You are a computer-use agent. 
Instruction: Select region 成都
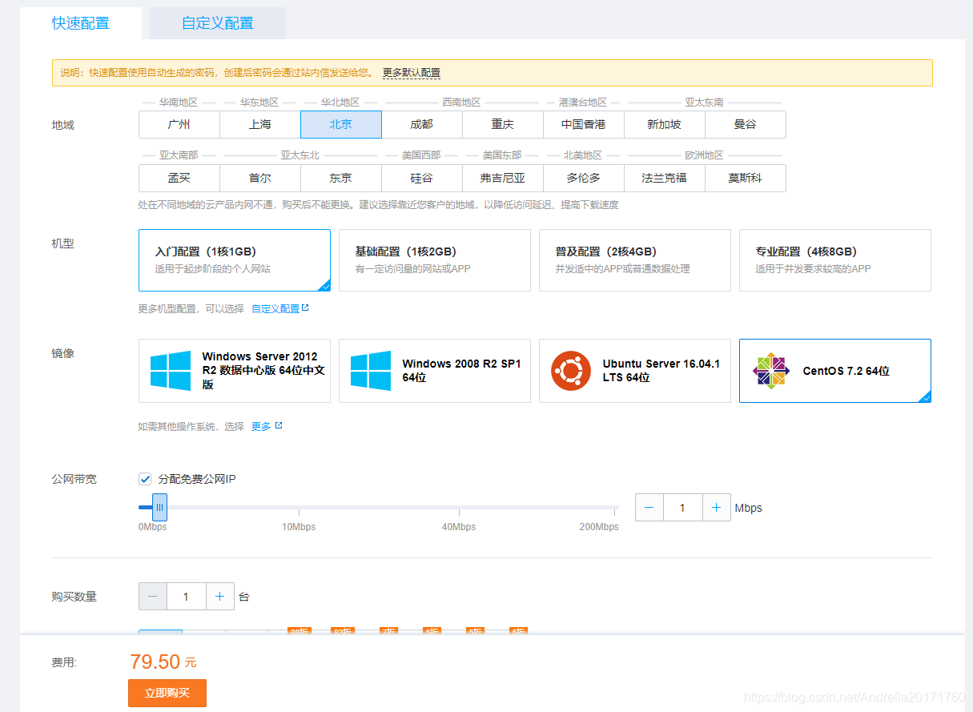(x=422, y=125)
